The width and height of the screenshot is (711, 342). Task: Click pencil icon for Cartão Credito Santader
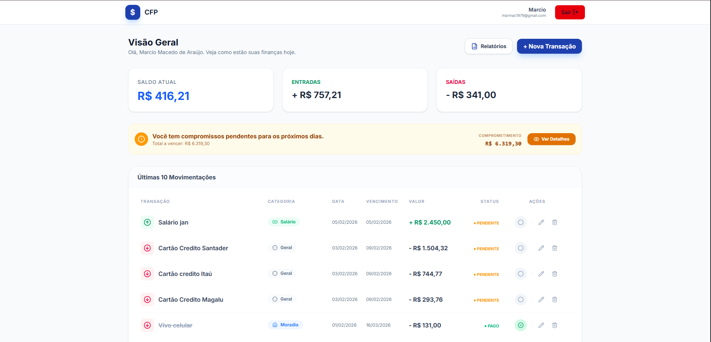541,248
